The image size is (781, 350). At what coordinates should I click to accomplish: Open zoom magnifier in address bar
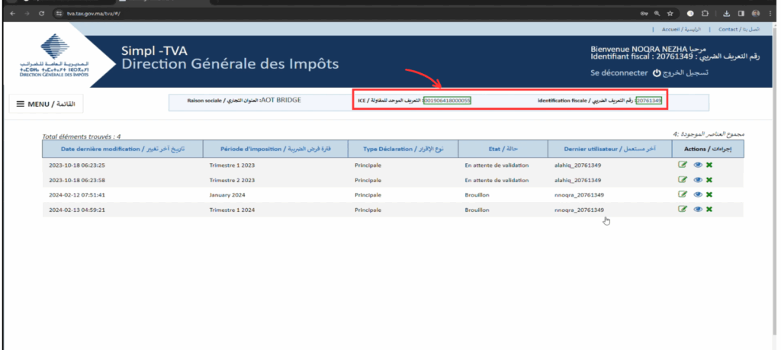click(658, 14)
